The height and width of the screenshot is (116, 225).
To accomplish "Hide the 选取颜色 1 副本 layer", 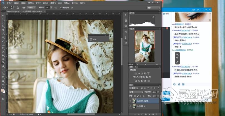I will 130,101.
